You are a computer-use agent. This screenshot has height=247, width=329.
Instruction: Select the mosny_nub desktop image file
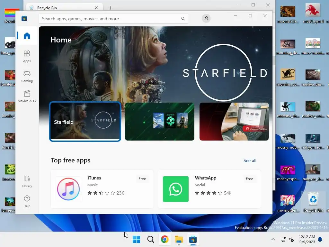point(288,141)
